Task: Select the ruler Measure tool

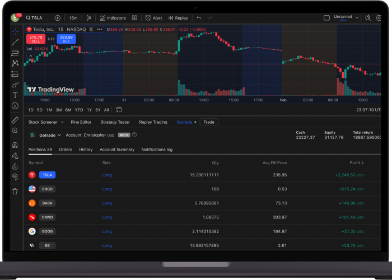Action: click(15, 120)
